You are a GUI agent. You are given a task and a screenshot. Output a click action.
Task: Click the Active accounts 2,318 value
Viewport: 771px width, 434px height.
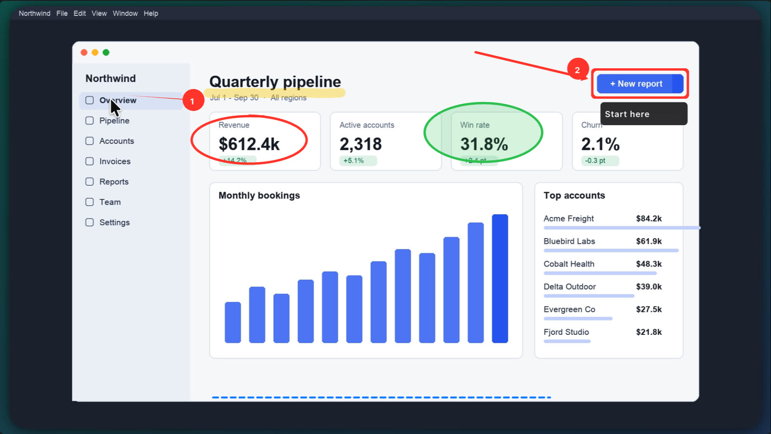[360, 144]
